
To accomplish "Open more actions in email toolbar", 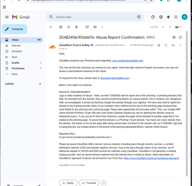I will tap(102, 27).
